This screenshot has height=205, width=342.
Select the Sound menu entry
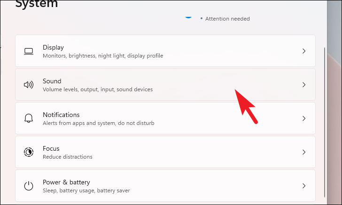(52, 81)
